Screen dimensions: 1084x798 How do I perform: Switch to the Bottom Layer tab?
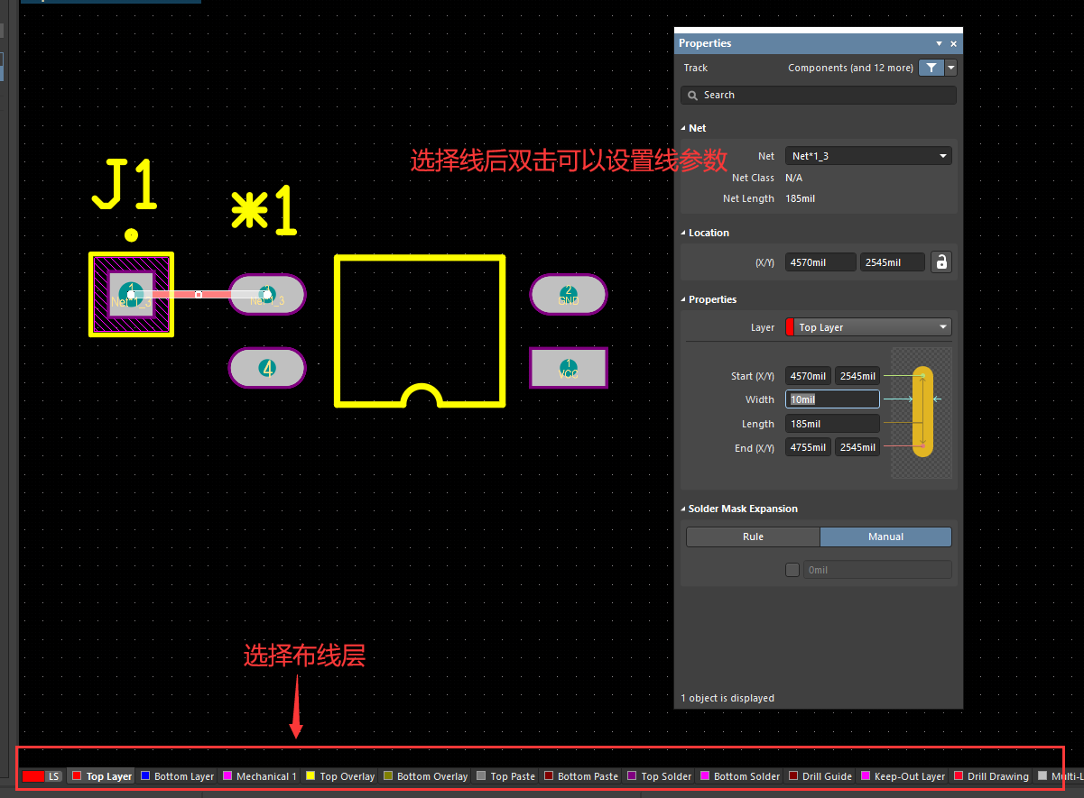[177, 776]
